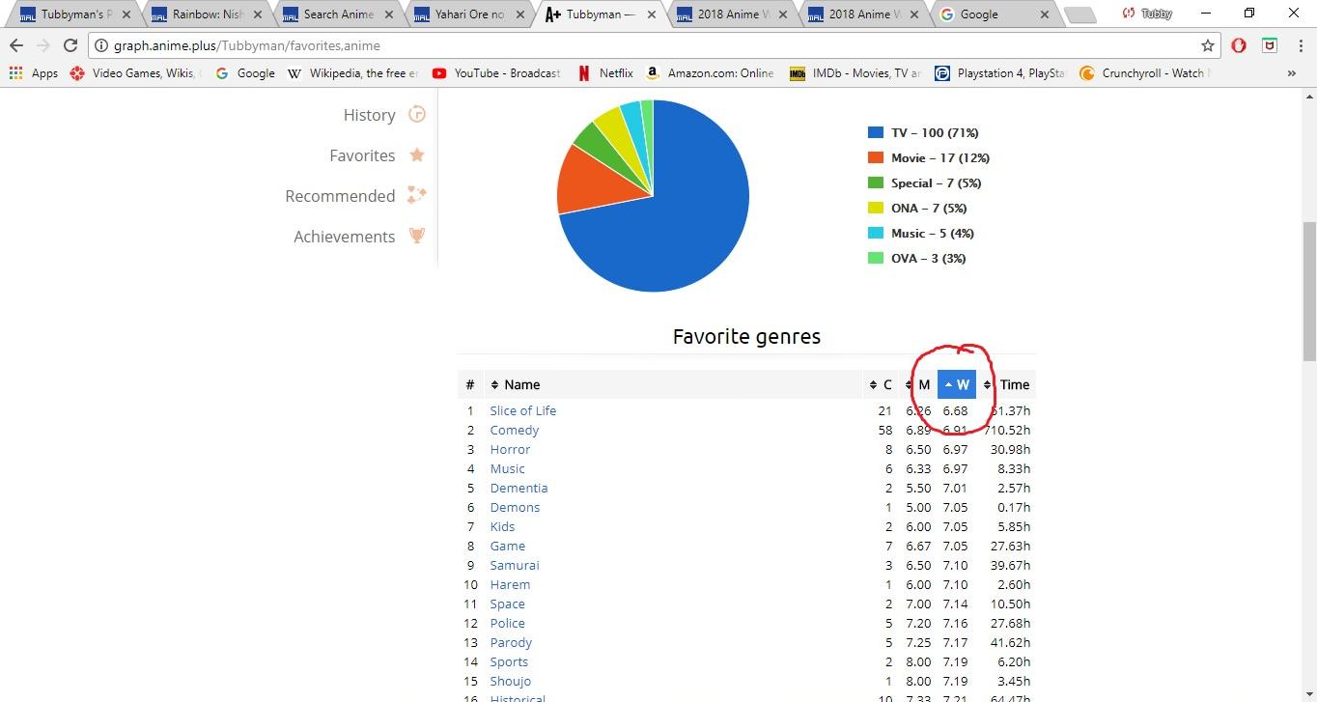
Task: Click the cyan Music legend swatch
Action: (876, 233)
